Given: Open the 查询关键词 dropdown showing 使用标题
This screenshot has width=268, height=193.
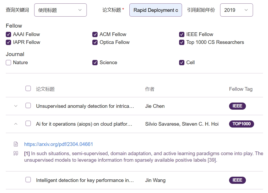Looking at the screenshot, I should (60, 10).
